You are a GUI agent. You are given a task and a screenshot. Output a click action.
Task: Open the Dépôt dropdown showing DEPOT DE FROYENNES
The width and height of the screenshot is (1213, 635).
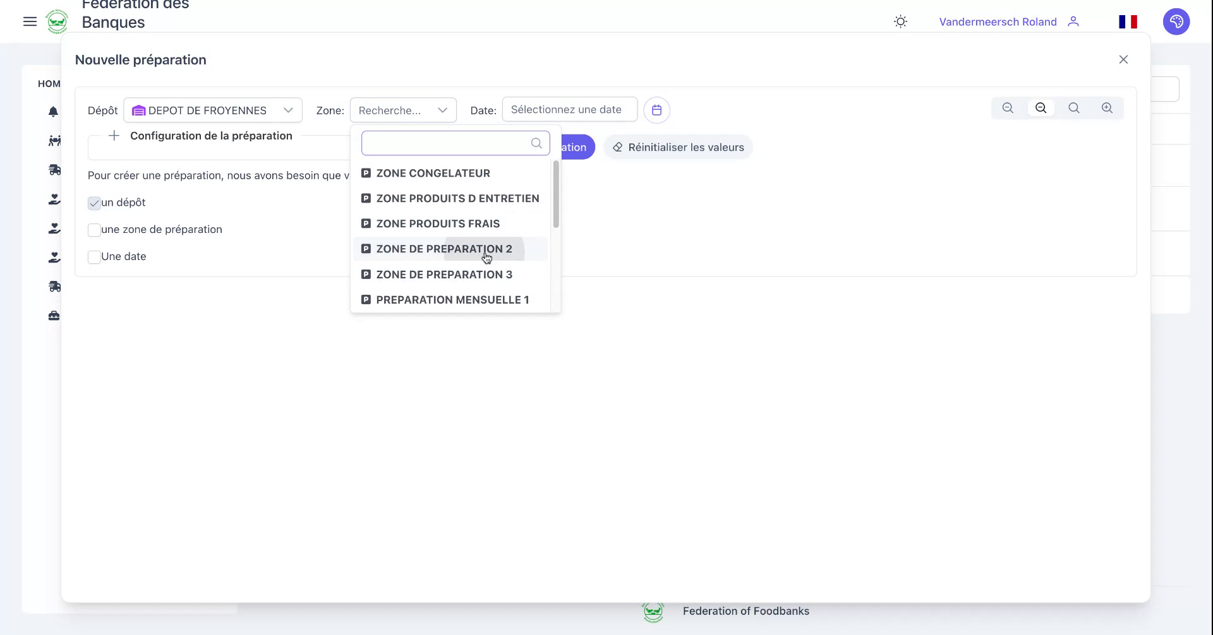[x=213, y=110]
